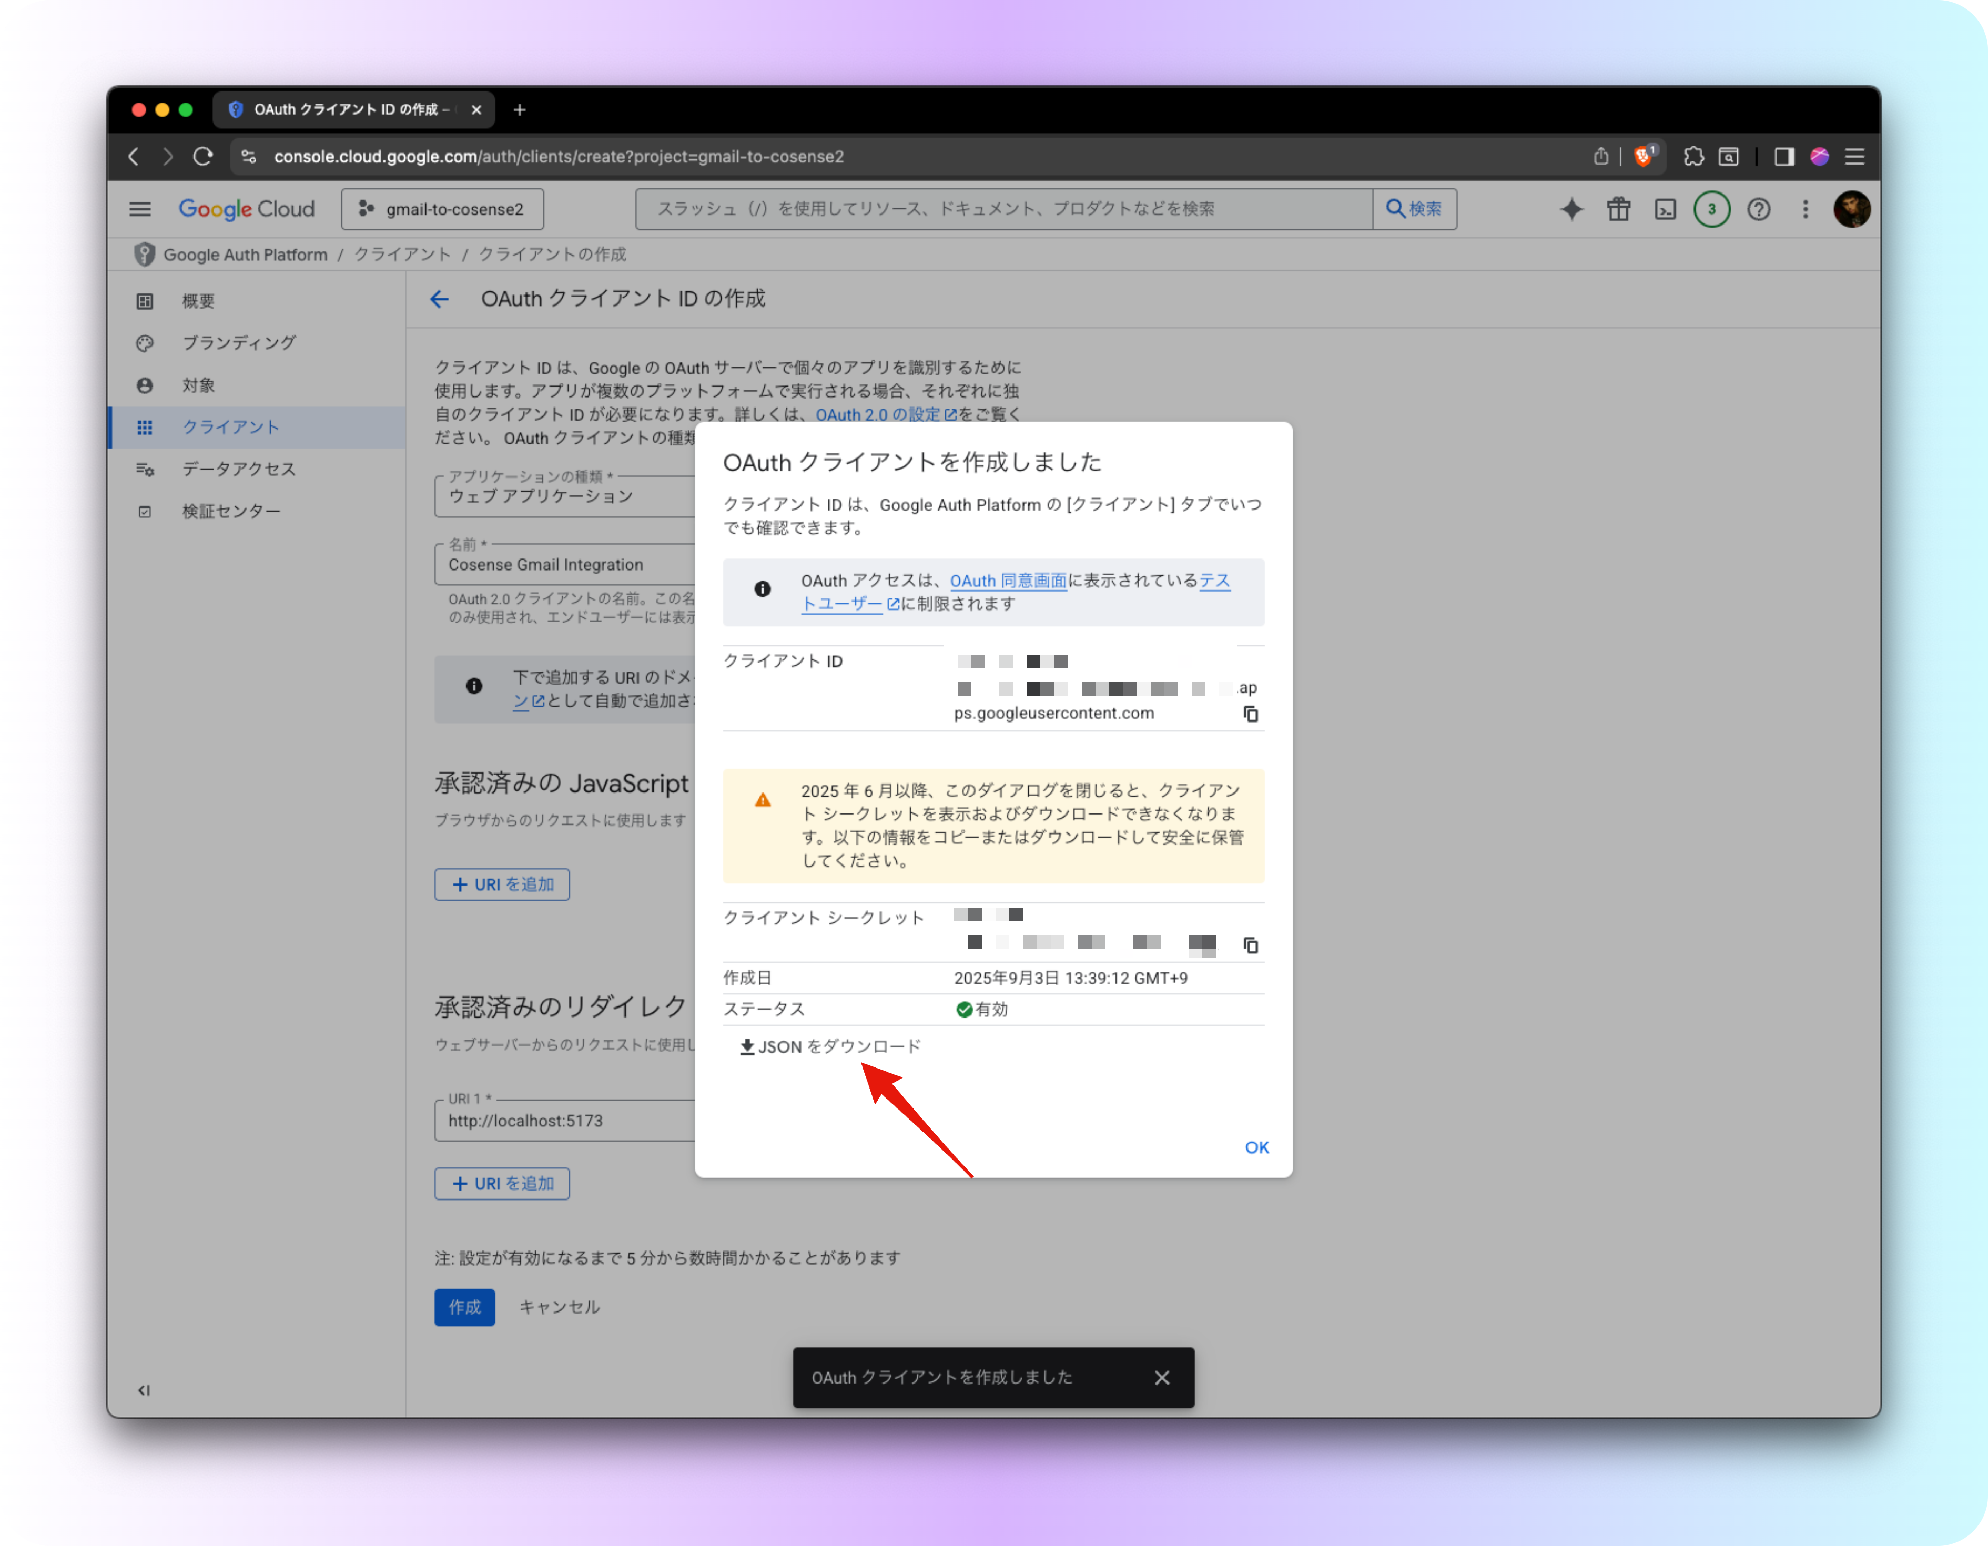Click the creation date 2025年9月3日 13:39:12 GMT+9

1070,978
